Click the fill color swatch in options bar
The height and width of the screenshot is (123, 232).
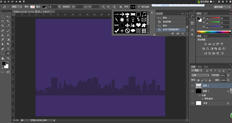(32, 7)
